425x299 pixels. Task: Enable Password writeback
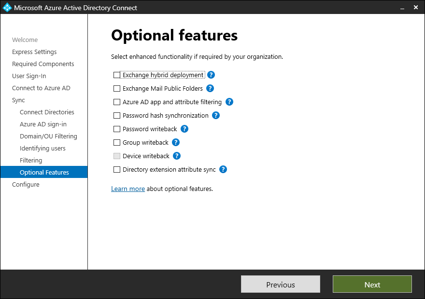[116, 129]
